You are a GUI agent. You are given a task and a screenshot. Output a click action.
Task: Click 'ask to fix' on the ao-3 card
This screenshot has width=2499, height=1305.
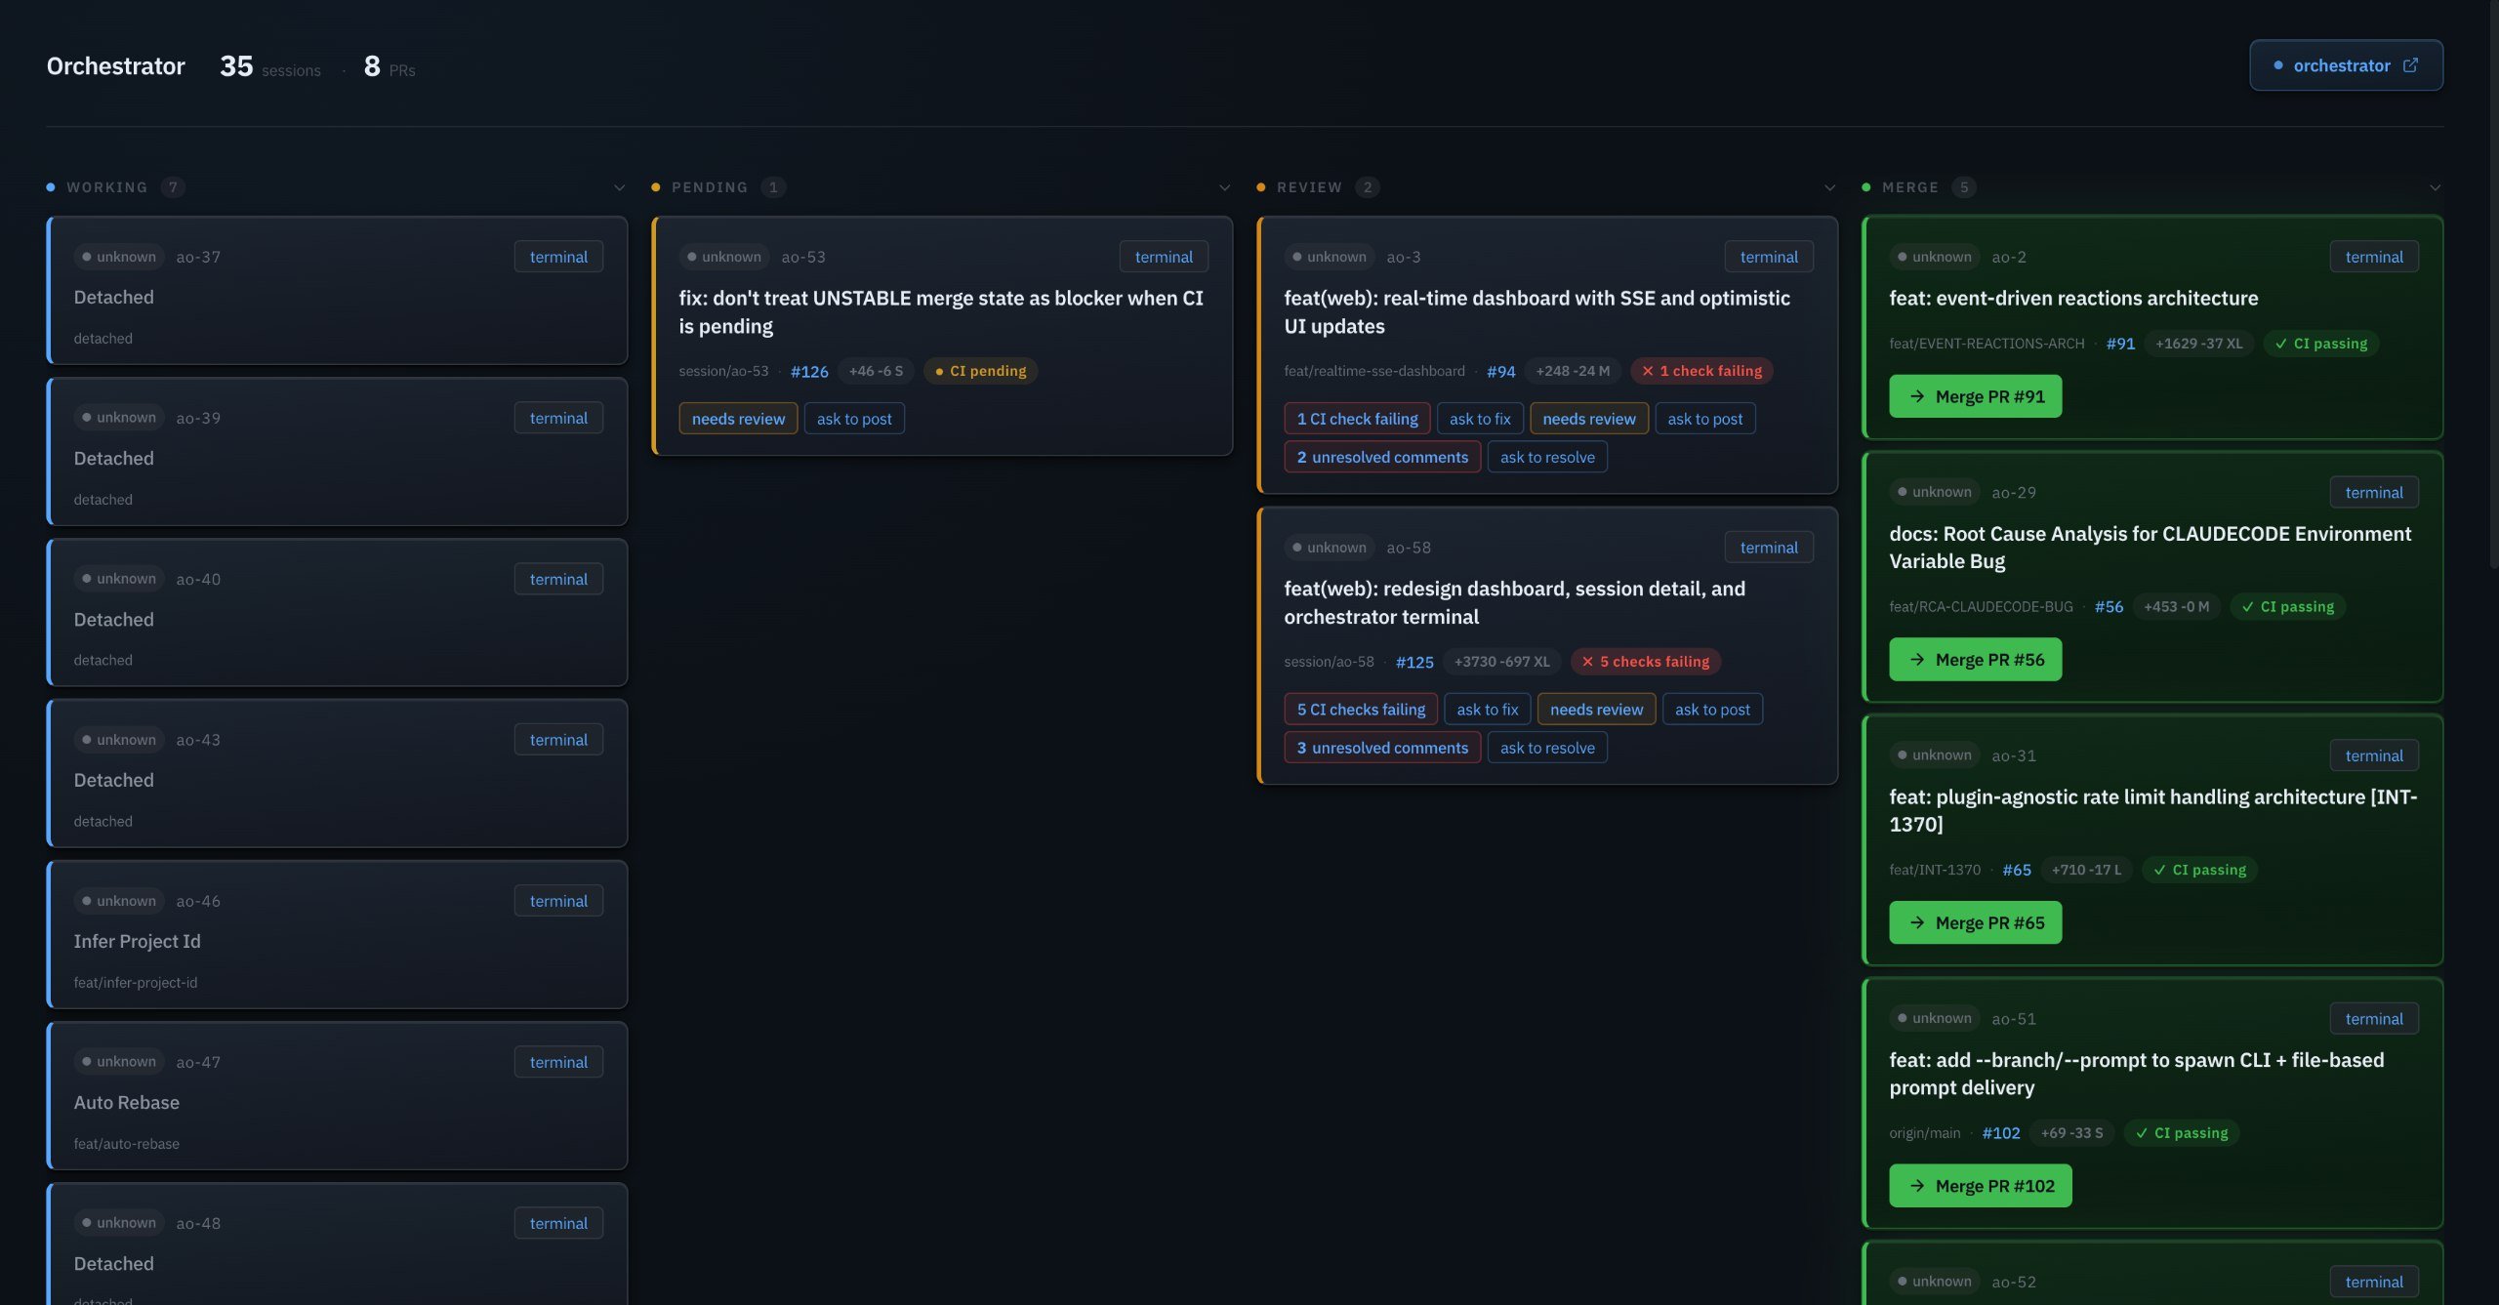coord(1479,419)
